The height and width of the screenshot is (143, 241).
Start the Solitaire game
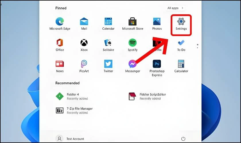pyautogui.click(x=108, y=45)
